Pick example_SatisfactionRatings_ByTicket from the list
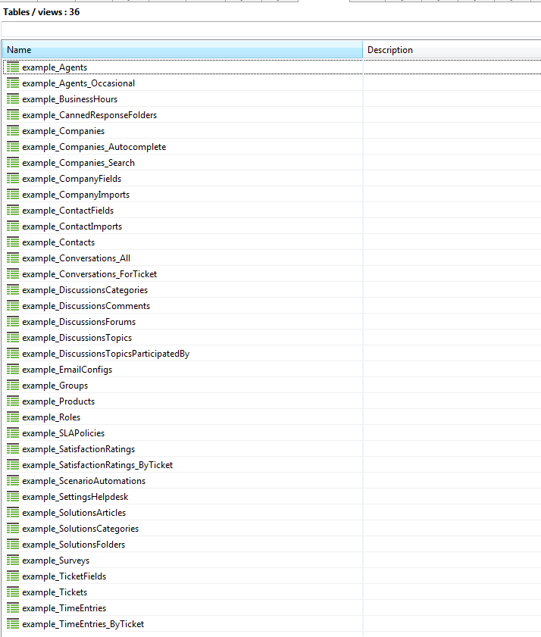Image resolution: width=541 pixels, height=637 pixels. [x=97, y=465]
